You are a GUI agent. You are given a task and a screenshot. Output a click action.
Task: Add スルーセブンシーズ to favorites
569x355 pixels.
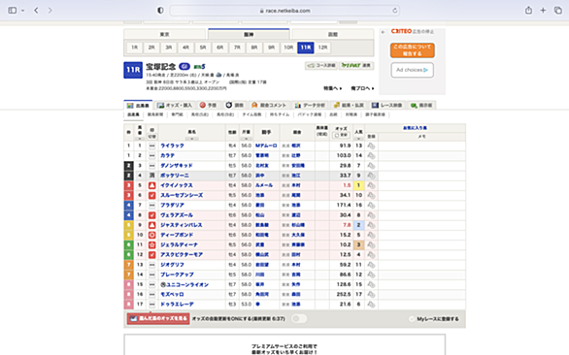click(x=371, y=196)
